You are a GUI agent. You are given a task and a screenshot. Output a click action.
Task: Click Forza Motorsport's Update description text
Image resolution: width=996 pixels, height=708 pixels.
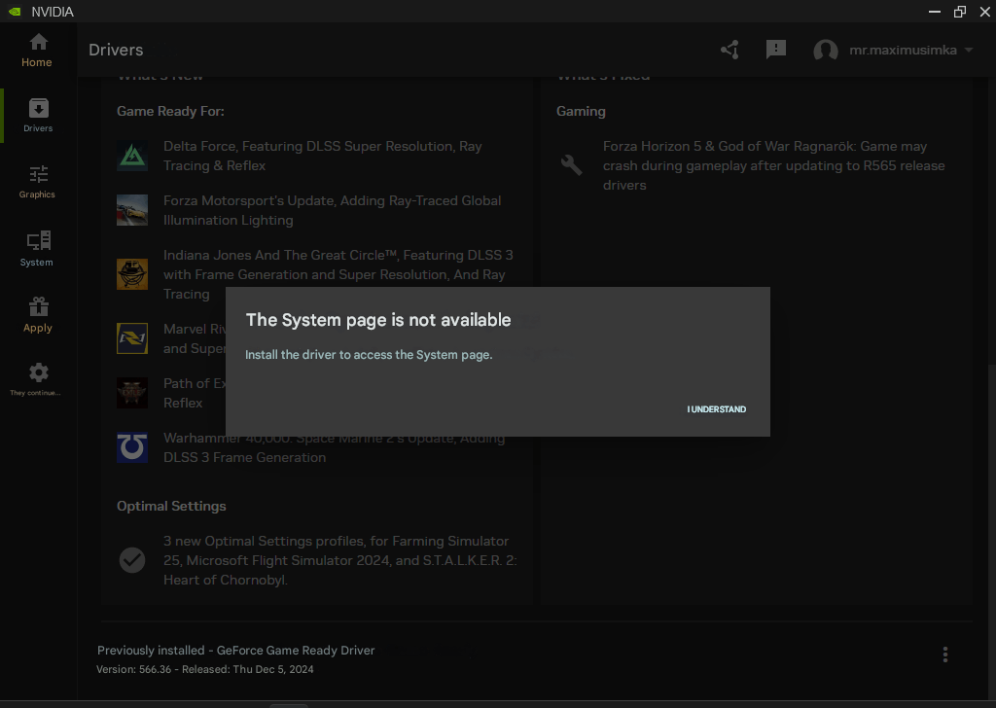pyautogui.click(x=333, y=210)
